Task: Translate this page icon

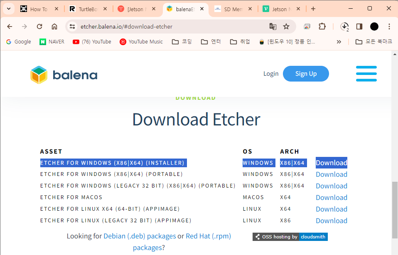Action: (273, 26)
